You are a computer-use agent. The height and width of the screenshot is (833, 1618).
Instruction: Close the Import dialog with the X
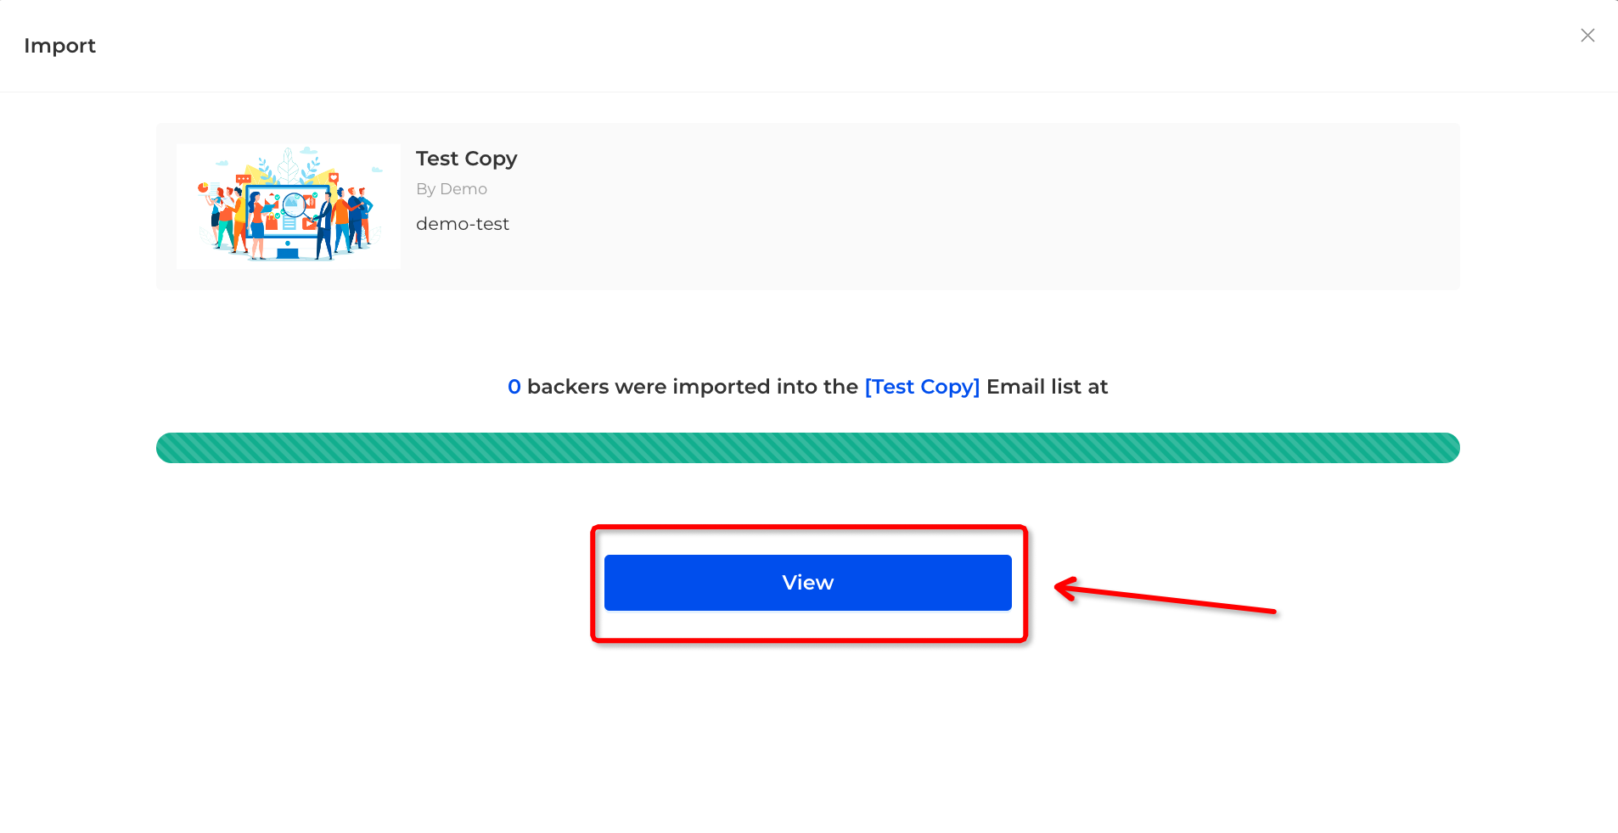(1587, 36)
